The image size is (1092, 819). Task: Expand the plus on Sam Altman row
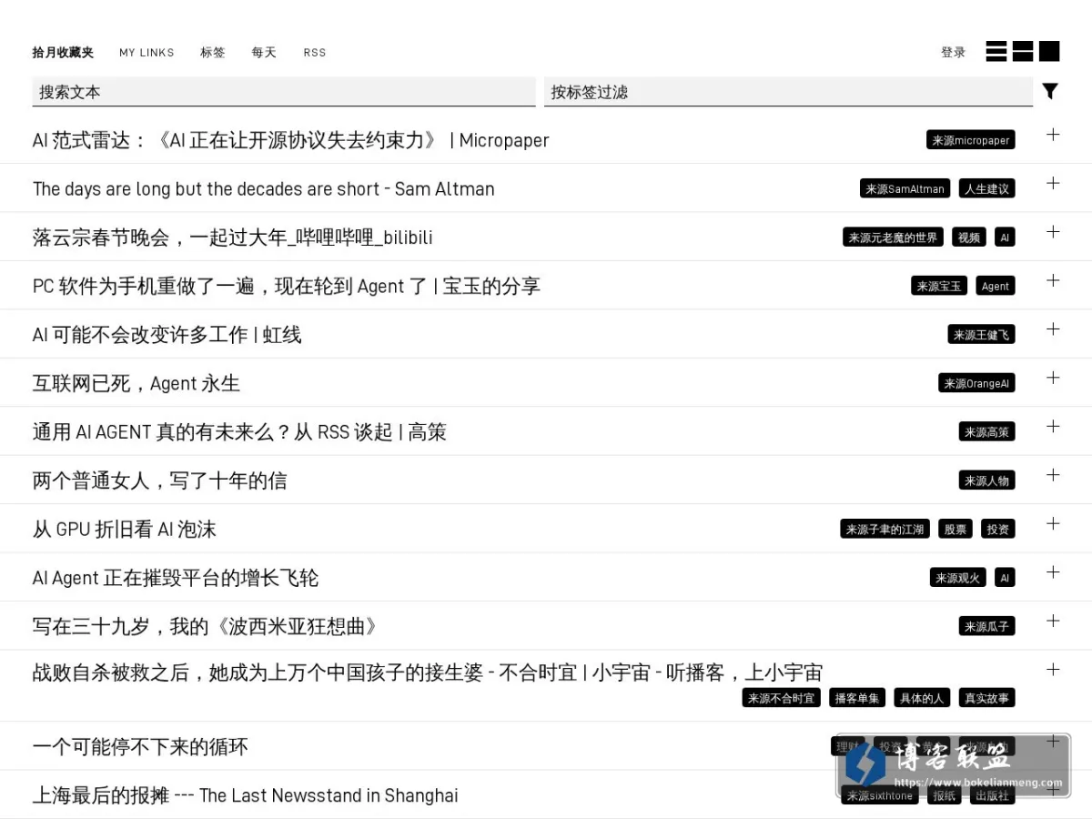1053,183
